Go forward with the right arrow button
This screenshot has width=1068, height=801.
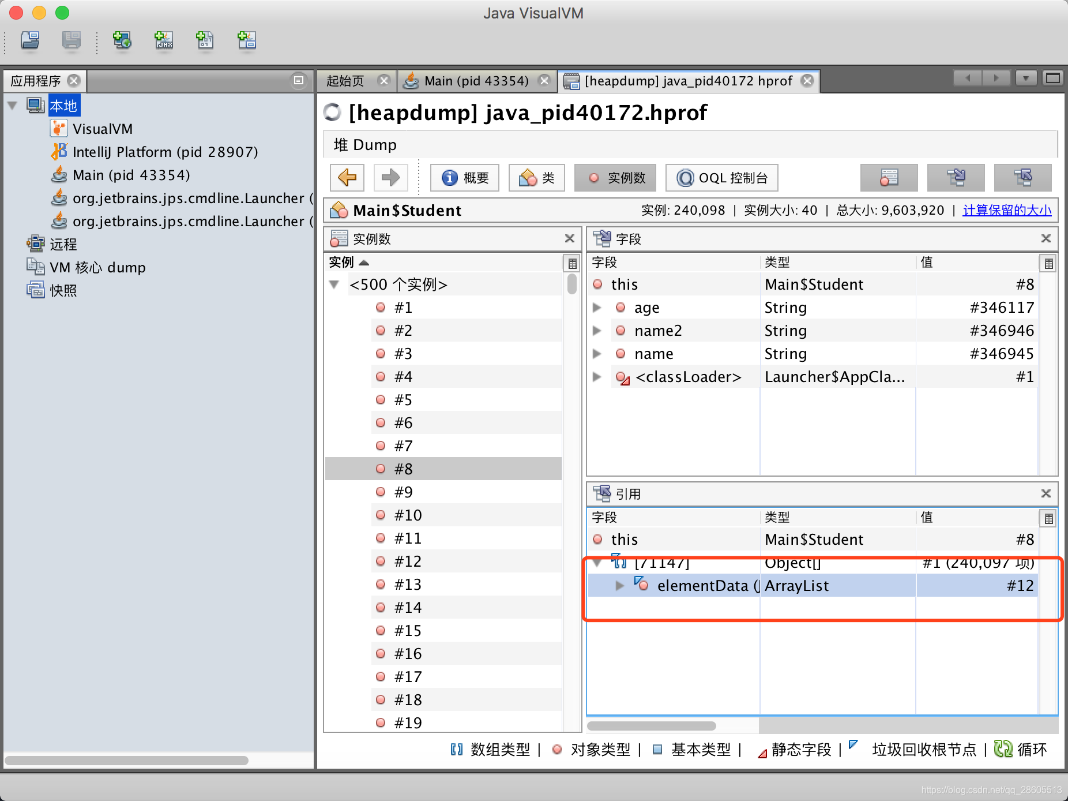tap(390, 177)
